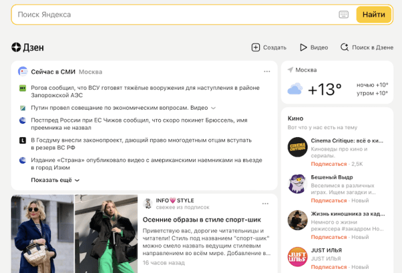Open the cloud weather icon
The width and height of the screenshot is (402, 273).
(295, 89)
